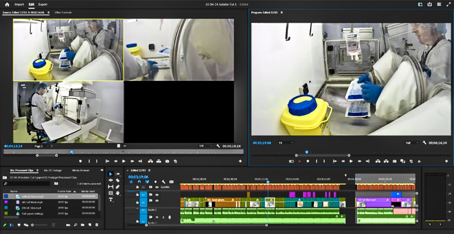The width and height of the screenshot is (454, 234).
Task: Adjust the project panel thumbnail zoom slider
Action: 33,225
